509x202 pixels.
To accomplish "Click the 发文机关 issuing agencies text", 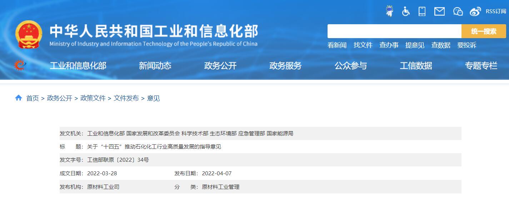I will point(190,134).
